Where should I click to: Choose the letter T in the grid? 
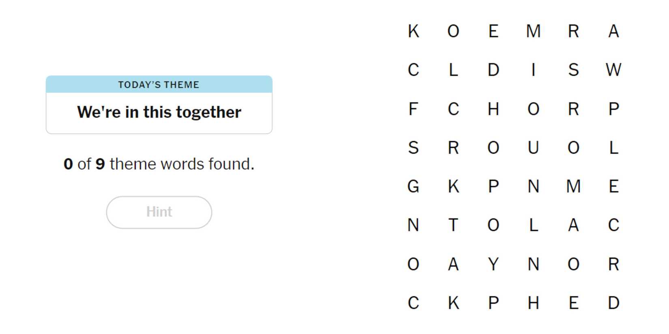453,225
